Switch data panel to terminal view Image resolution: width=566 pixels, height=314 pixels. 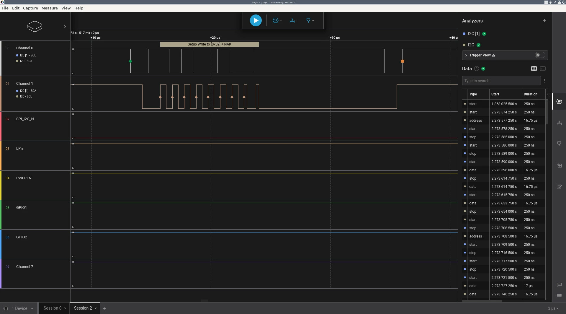pos(543,69)
